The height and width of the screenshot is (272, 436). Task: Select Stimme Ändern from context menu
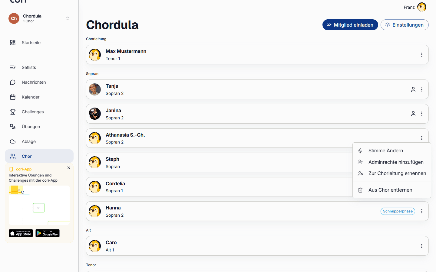coord(392,151)
